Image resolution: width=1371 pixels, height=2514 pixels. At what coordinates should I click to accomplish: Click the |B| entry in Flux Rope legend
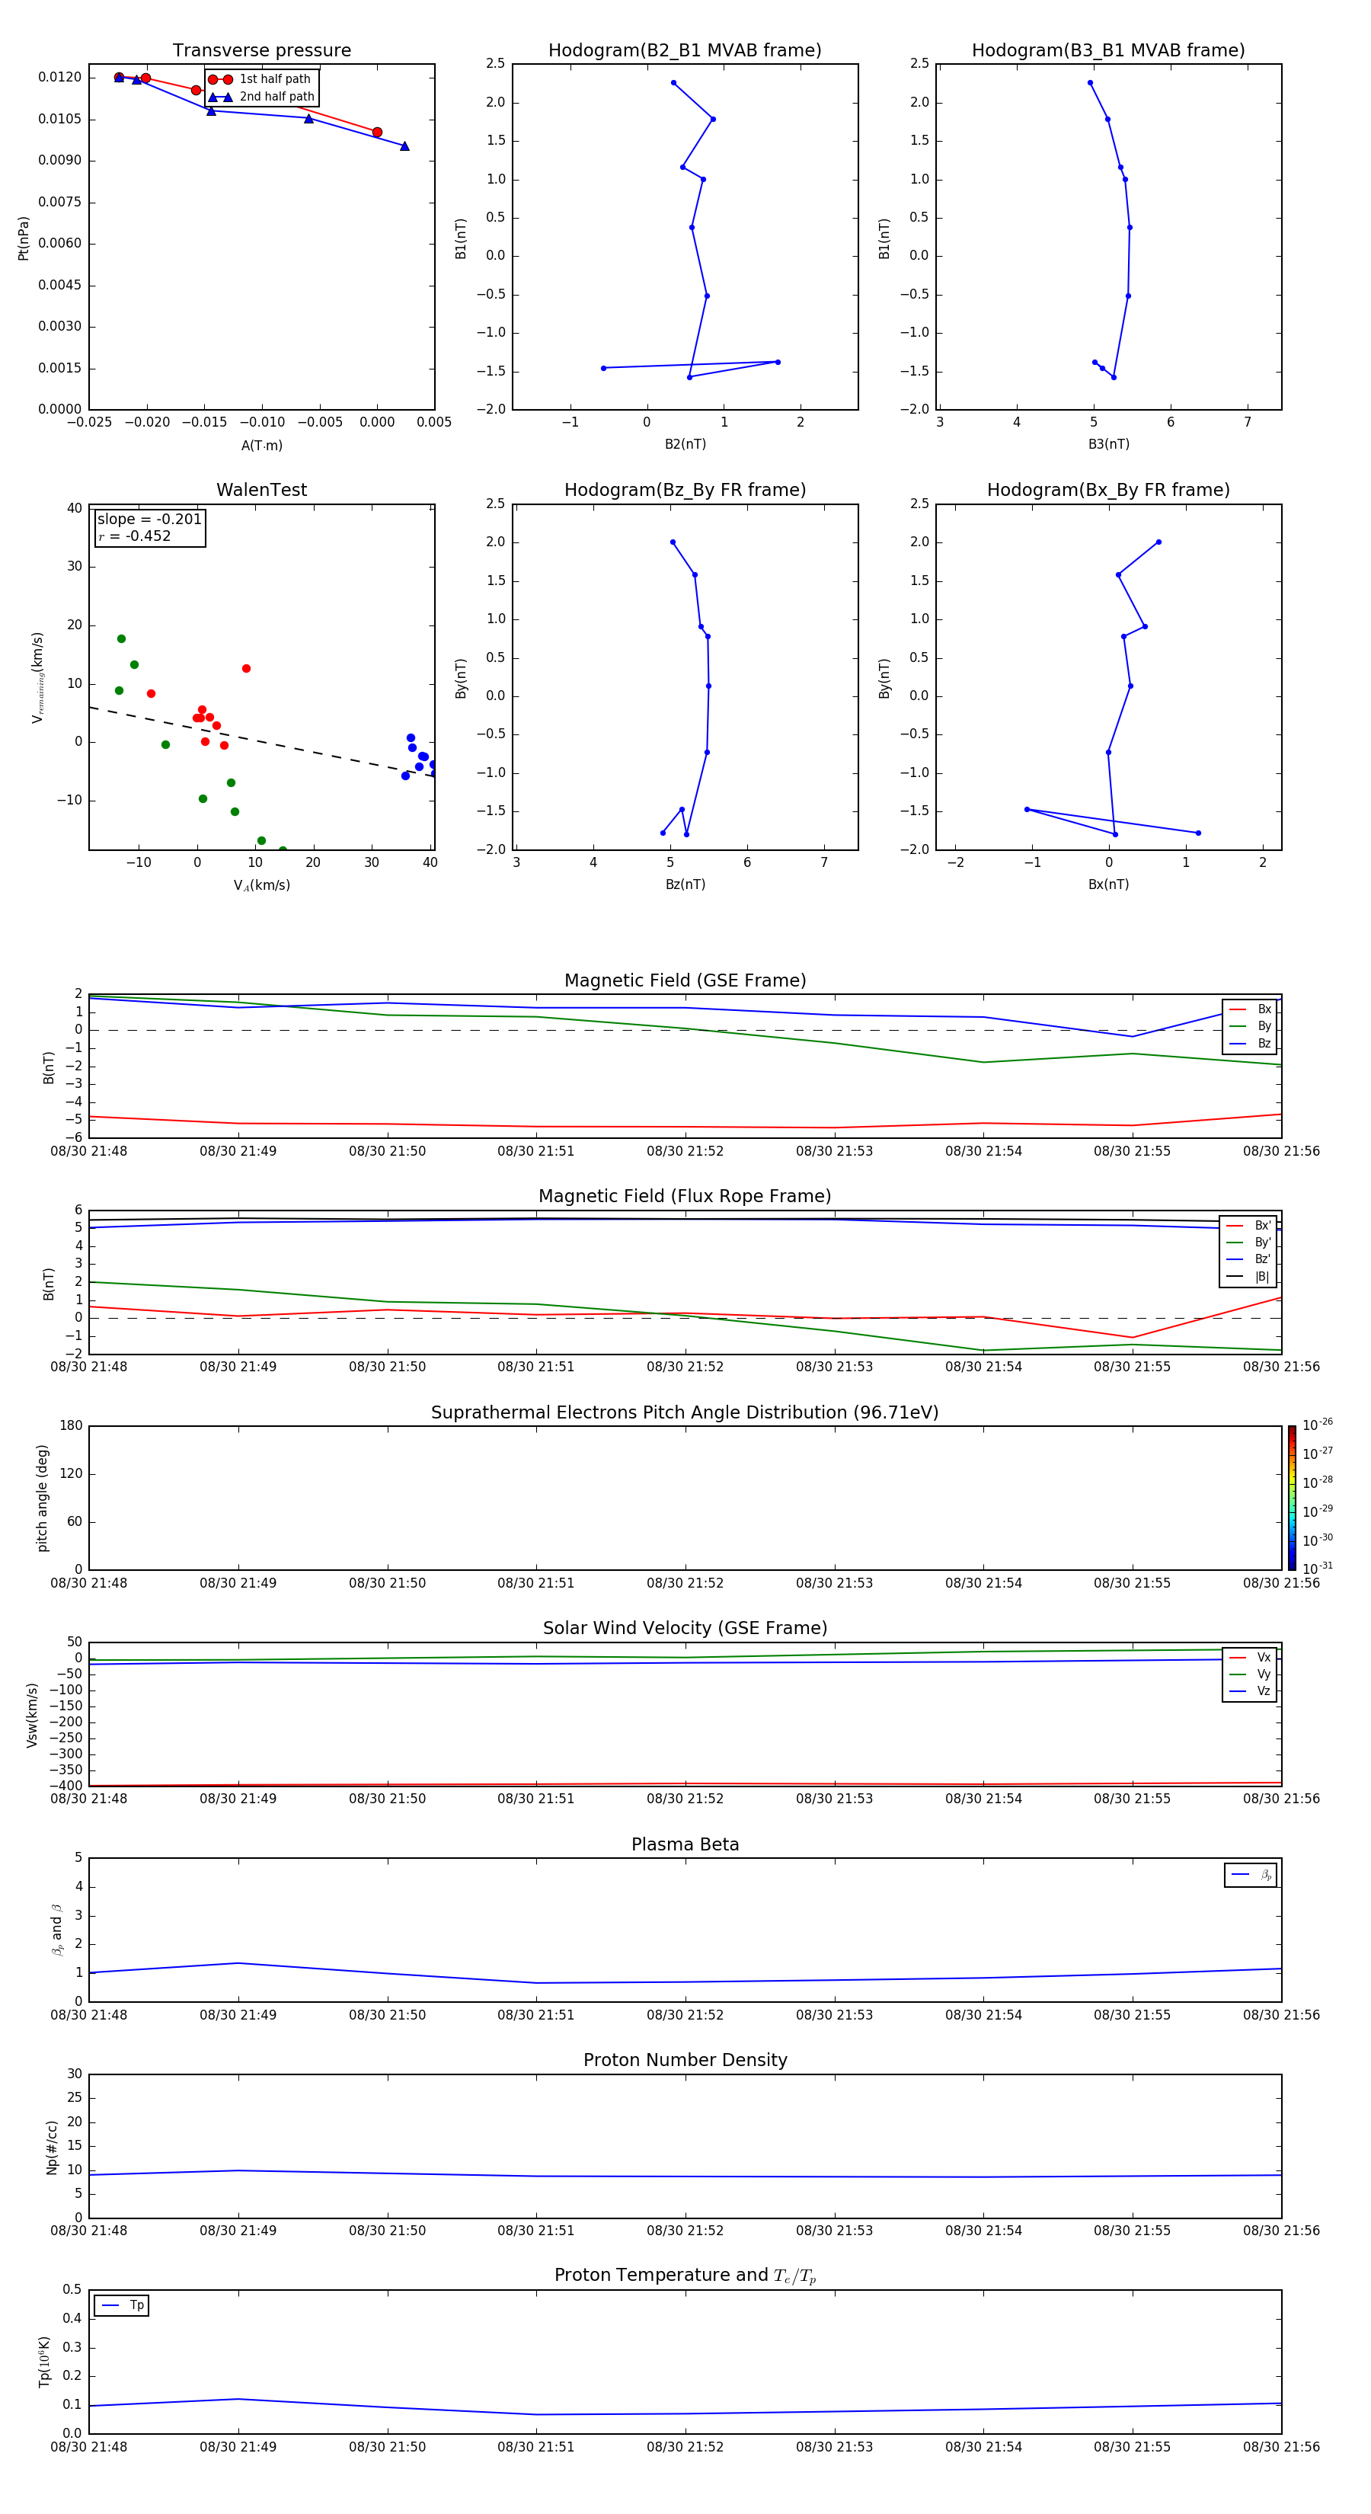coord(1248,1277)
